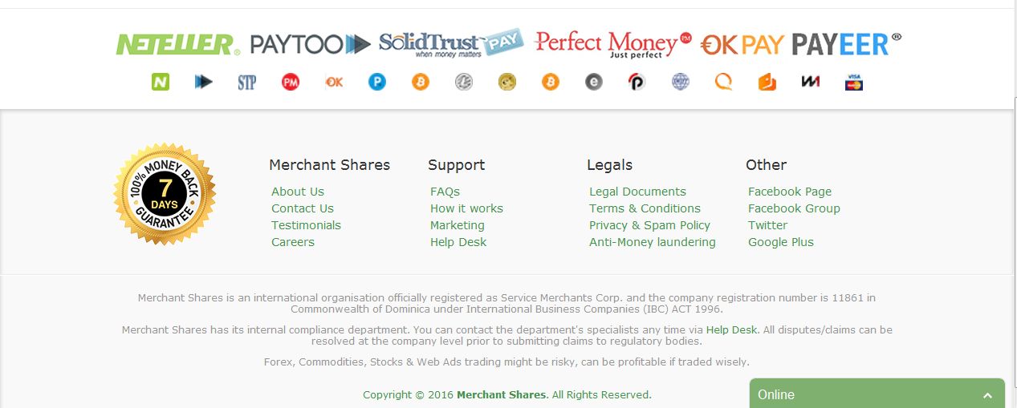
Task: Expand the Online chat widget chevron
Action: (988, 395)
